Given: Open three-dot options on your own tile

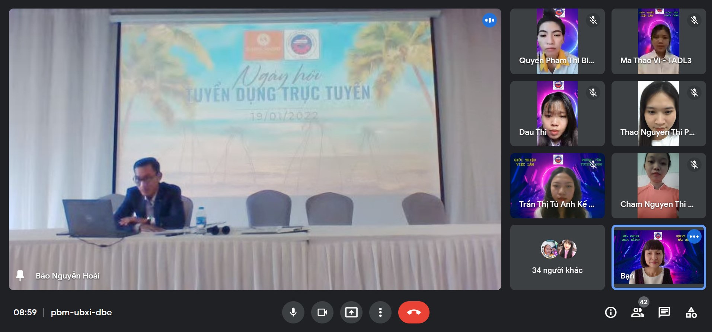Looking at the screenshot, I should pos(694,237).
